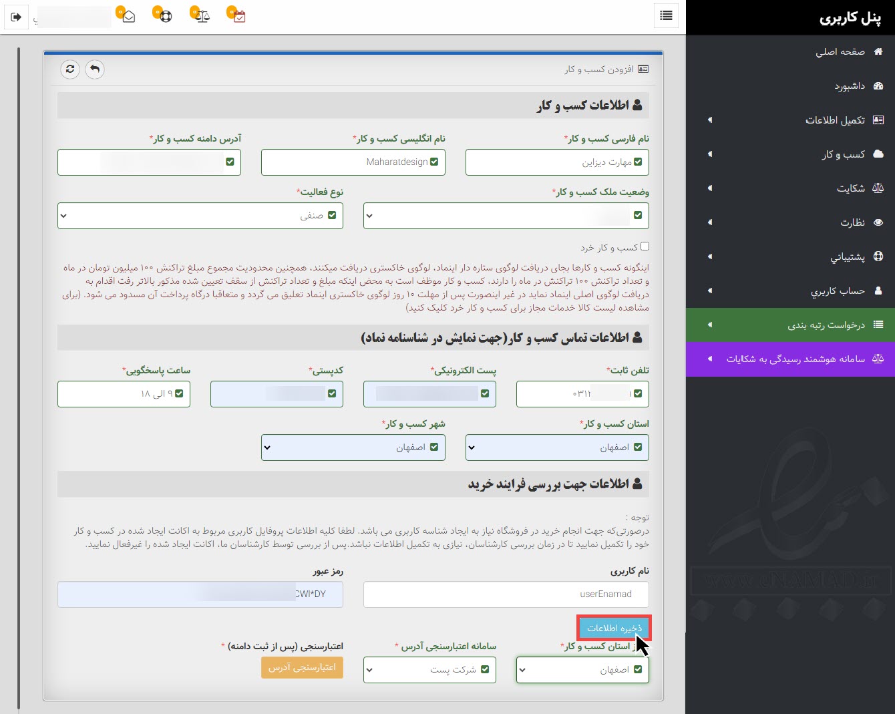Click the رمز عبور password field
The width and height of the screenshot is (895, 714).
(200, 594)
